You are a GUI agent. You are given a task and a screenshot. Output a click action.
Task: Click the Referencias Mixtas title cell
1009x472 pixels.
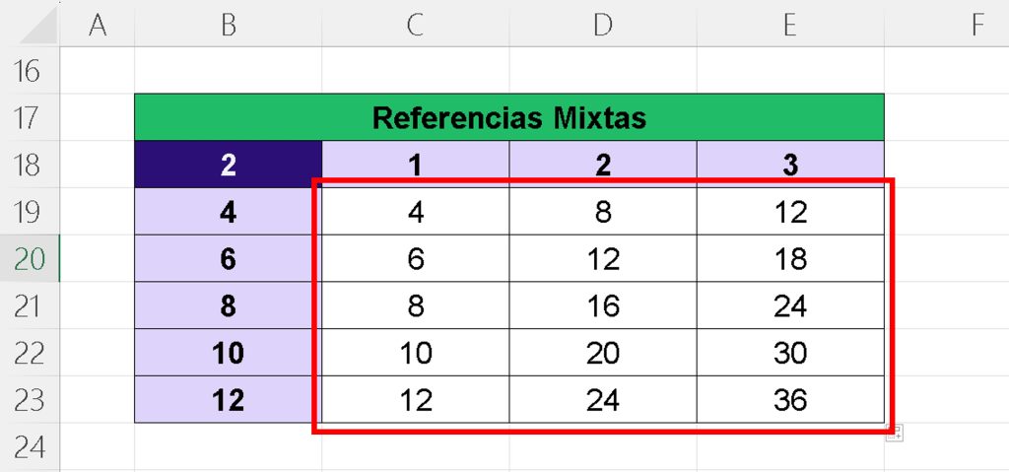pos(509,117)
